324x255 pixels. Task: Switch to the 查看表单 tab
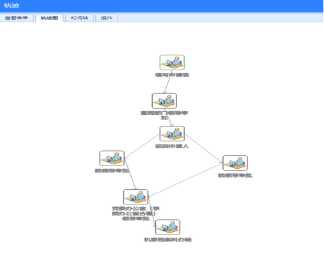(17, 18)
